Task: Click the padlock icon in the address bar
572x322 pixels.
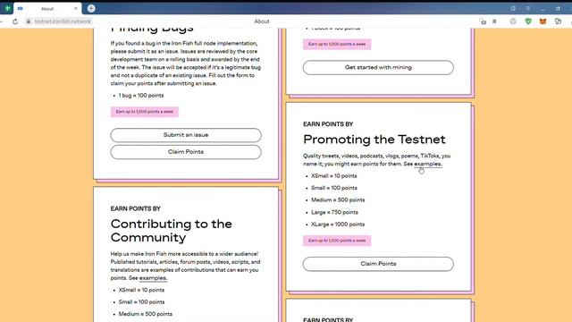Action: click(28, 21)
